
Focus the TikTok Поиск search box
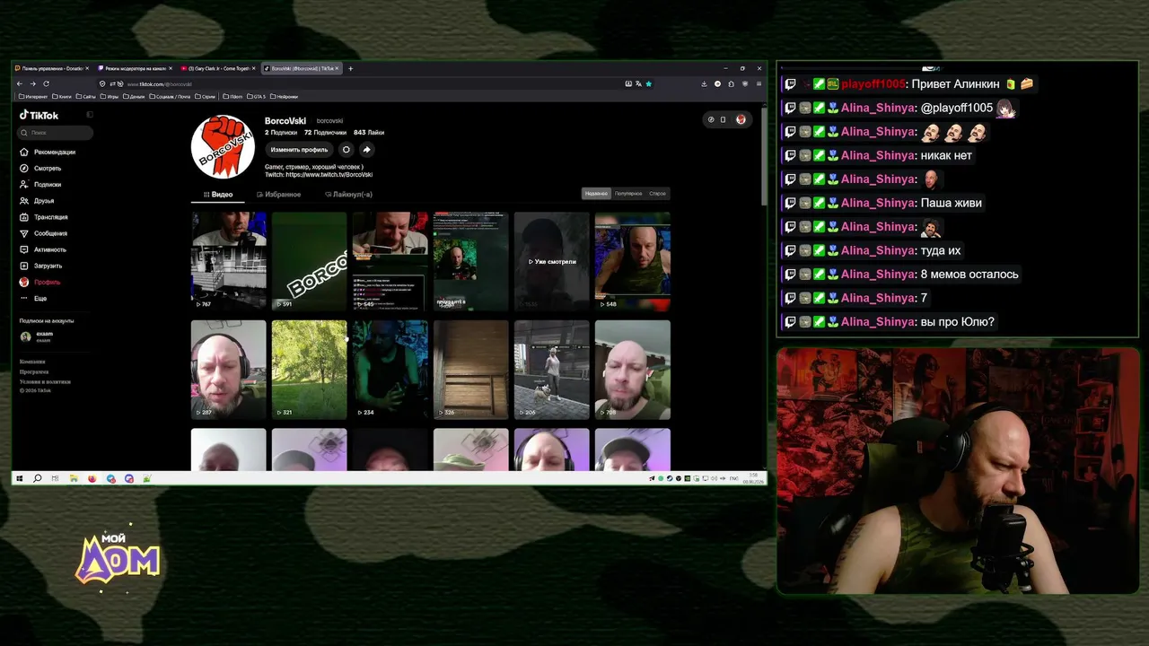[57, 133]
